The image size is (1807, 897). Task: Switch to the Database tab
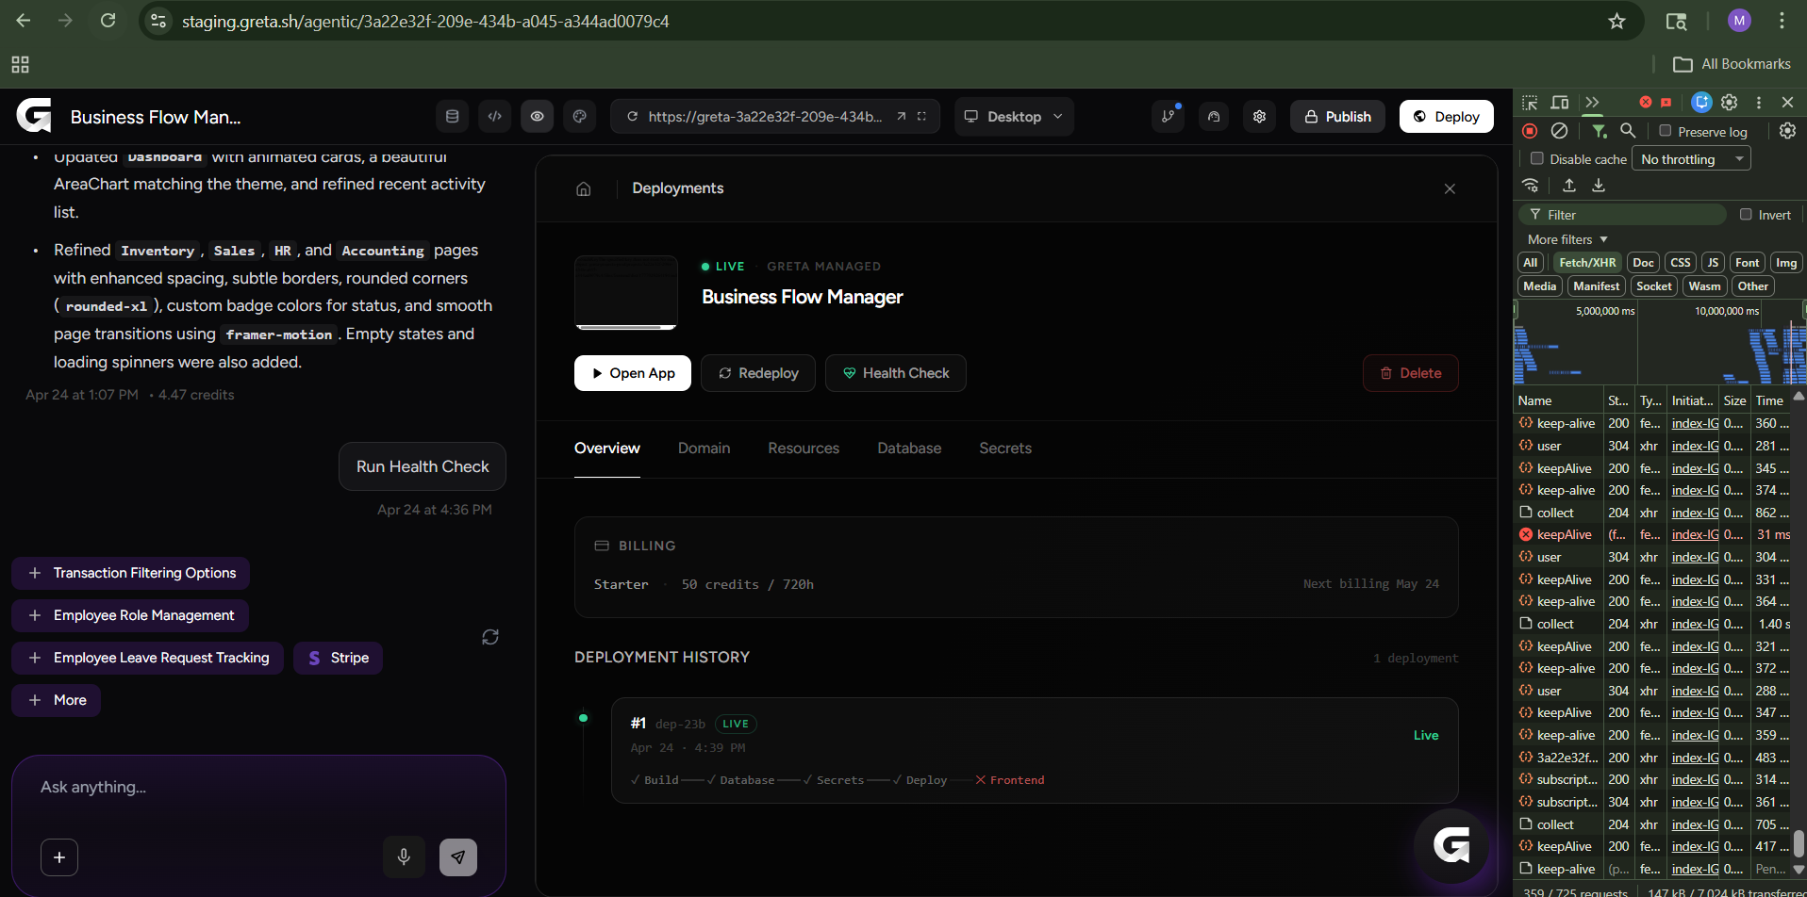[x=909, y=448]
